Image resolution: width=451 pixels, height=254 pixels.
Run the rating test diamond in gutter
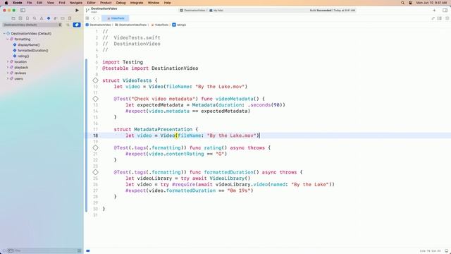coord(96,147)
